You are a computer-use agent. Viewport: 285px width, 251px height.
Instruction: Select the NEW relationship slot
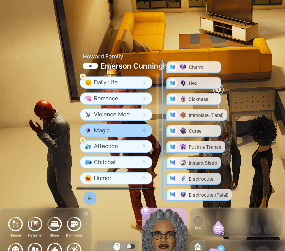pyautogui.click(x=198, y=221)
